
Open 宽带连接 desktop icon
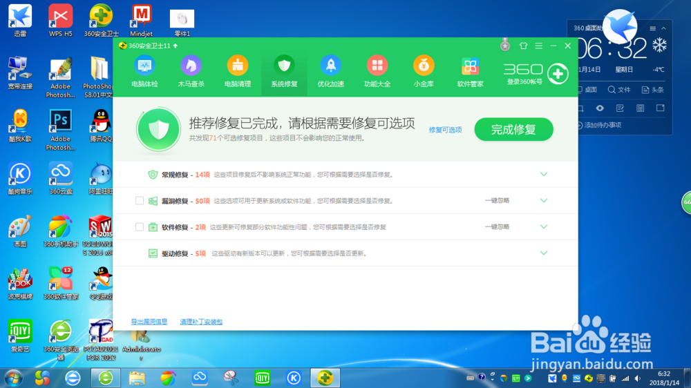pyautogui.click(x=20, y=73)
